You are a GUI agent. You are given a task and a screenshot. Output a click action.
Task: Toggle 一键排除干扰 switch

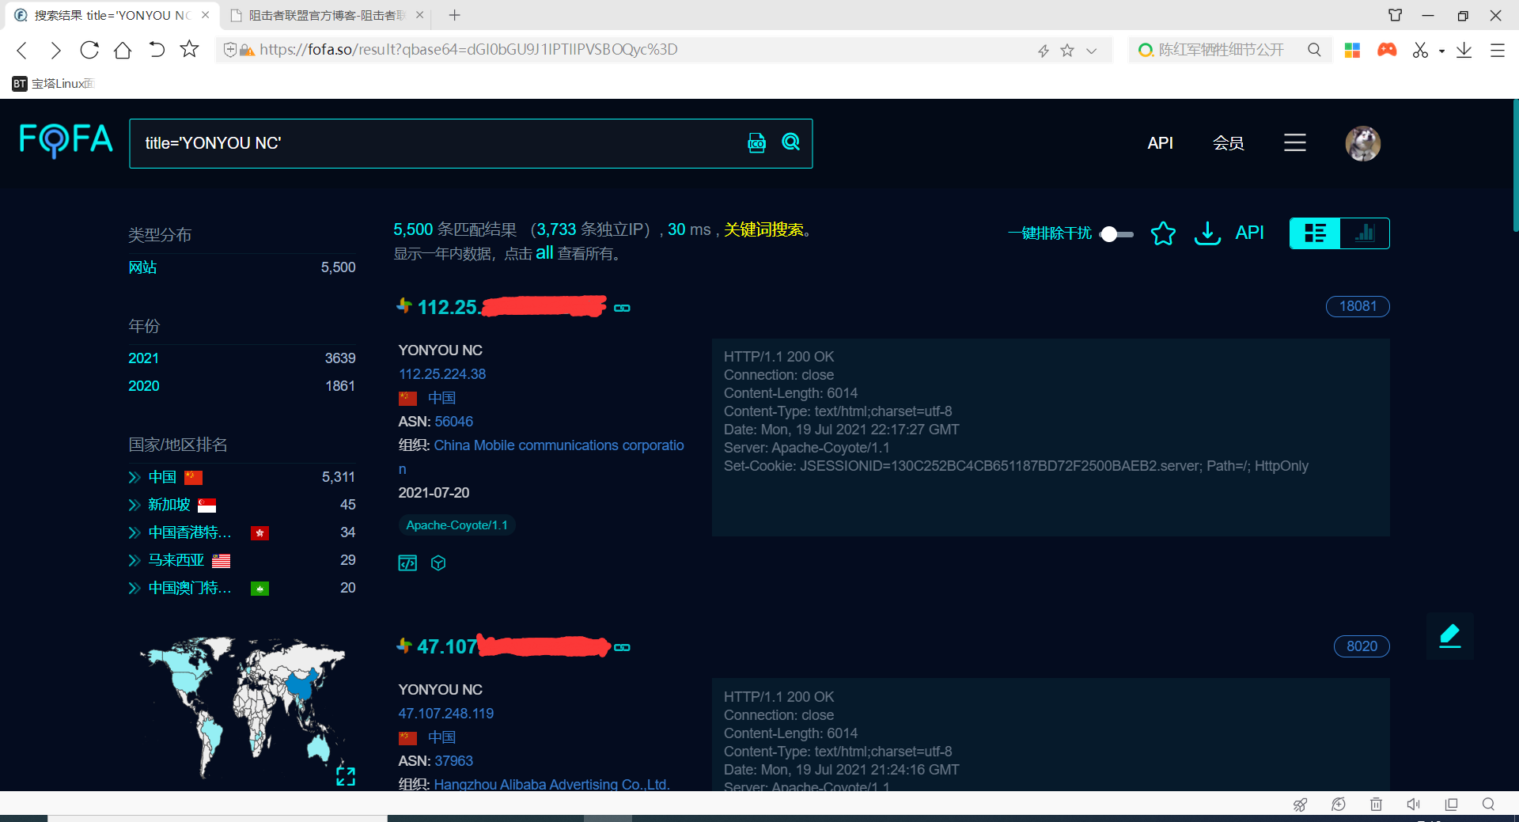point(1116,234)
